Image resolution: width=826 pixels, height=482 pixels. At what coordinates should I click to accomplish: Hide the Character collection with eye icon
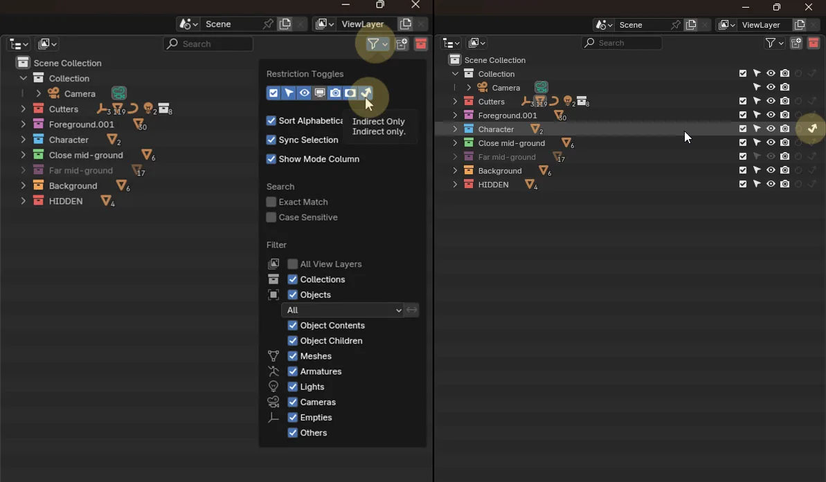[771, 129]
